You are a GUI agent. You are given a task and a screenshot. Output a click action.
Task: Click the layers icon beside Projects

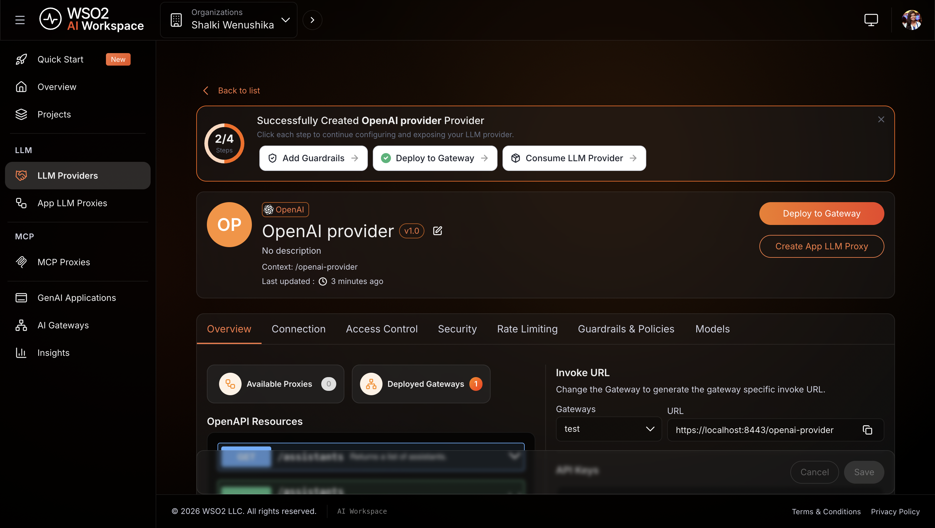tap(21, 114)
